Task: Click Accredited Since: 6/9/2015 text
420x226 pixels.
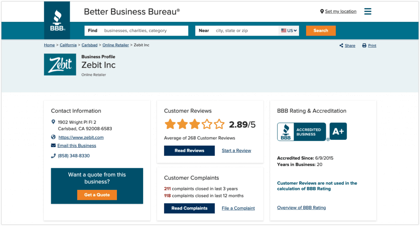Action: (305, 158)
